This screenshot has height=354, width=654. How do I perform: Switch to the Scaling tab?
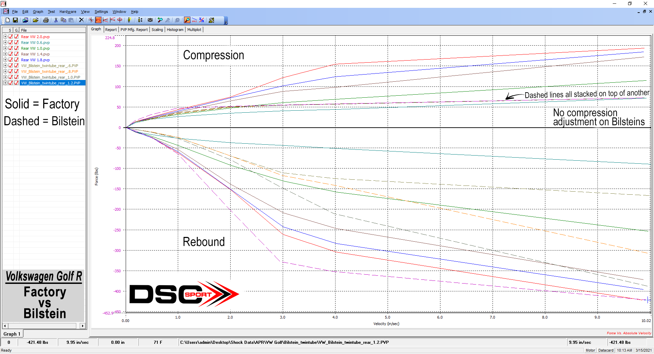point(157,30)
